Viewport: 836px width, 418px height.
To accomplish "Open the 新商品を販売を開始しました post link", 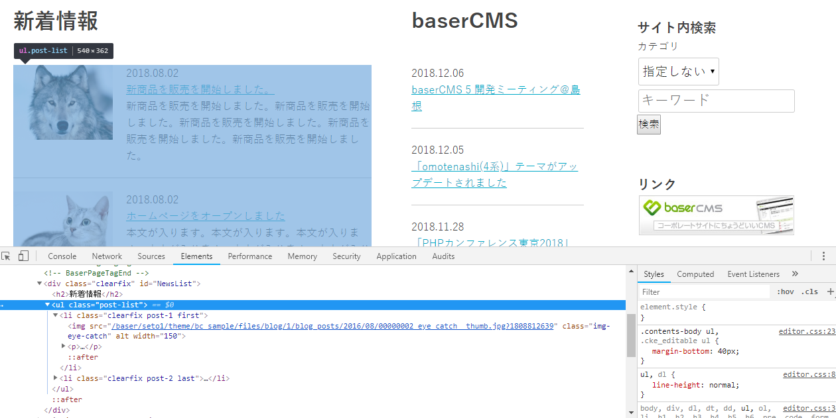I will point(200,89).
